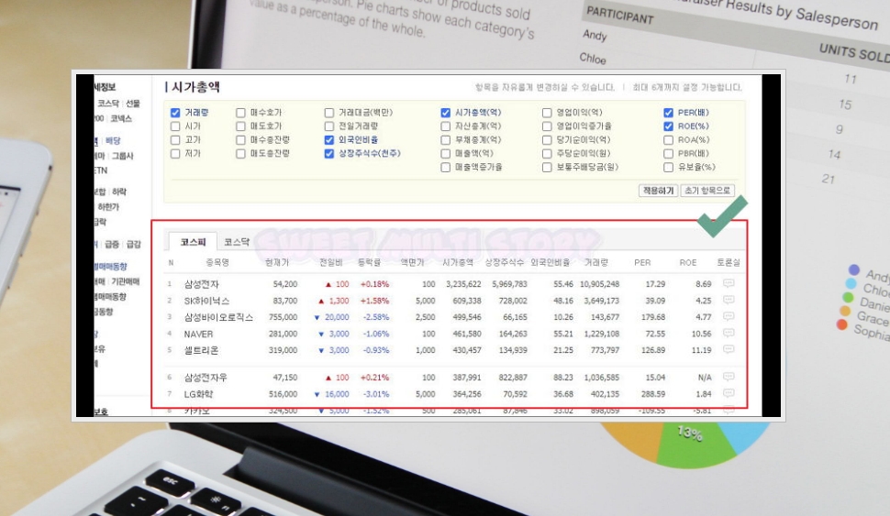The image size is (890, 516).
Task: Open the 삼성바이오로직스 stock link
Action: tap(218, 317)
